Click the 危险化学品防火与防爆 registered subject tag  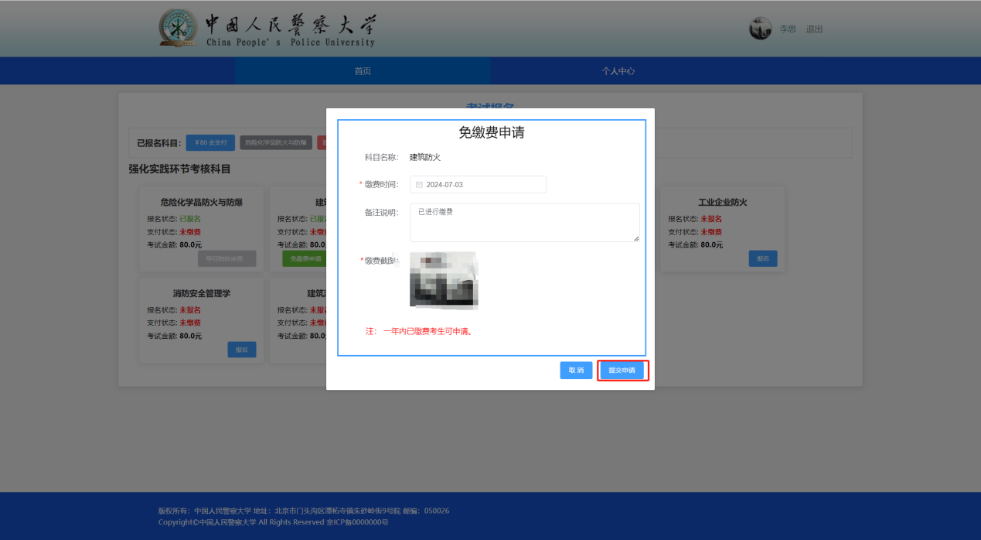[x=276, y=142]
